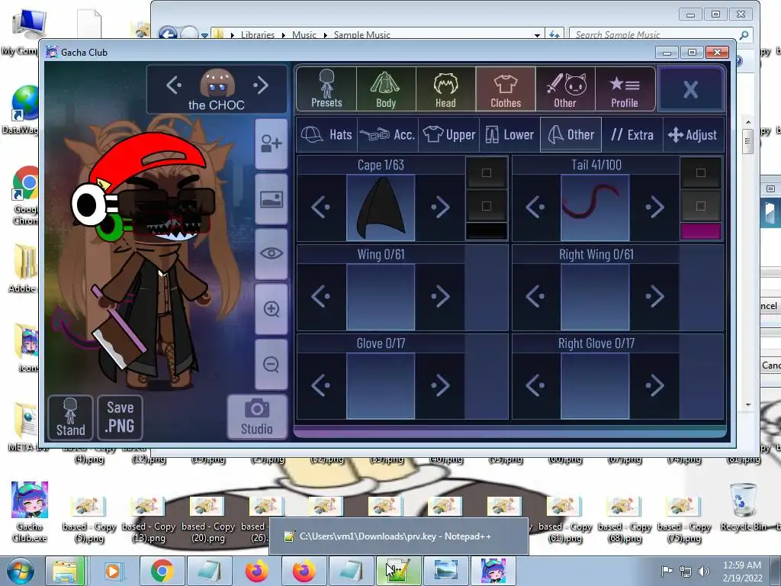This screenshot has height=586, width=781.
Task: Select the Clothes category
Action: click(x=506, y=89)
